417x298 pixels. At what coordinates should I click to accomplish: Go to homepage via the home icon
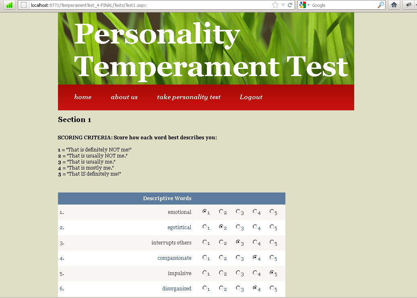click(x=394, y=5)
